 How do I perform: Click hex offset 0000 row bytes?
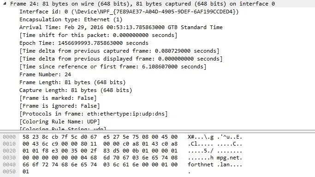[x=100, y=137]
